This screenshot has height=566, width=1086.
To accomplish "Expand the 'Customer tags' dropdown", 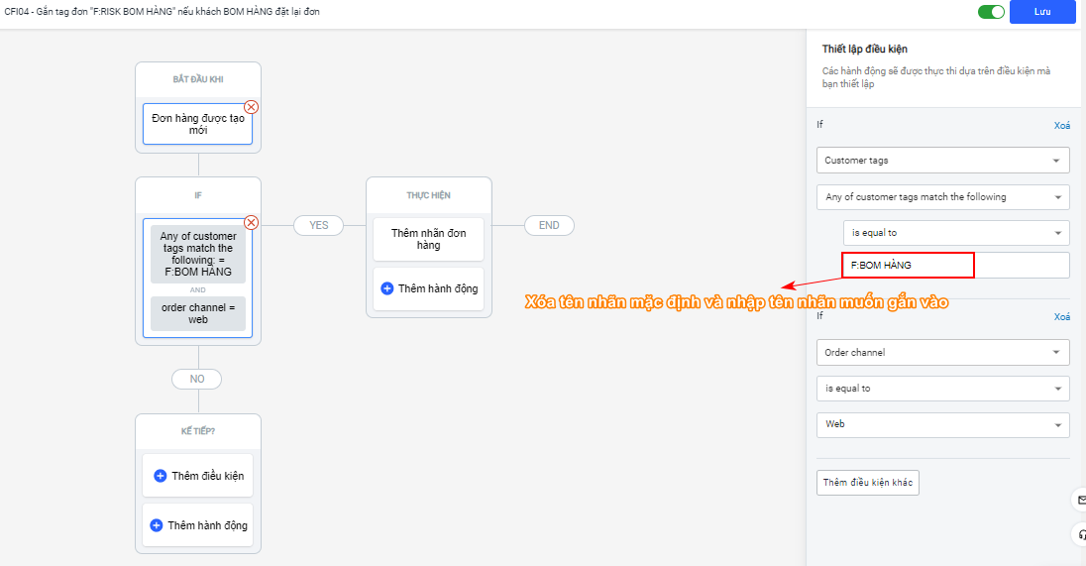I will (942, 161).
